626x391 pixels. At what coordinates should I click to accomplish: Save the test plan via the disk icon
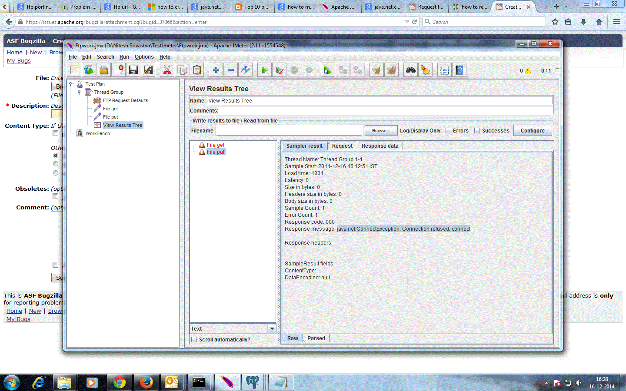[133, 70]
